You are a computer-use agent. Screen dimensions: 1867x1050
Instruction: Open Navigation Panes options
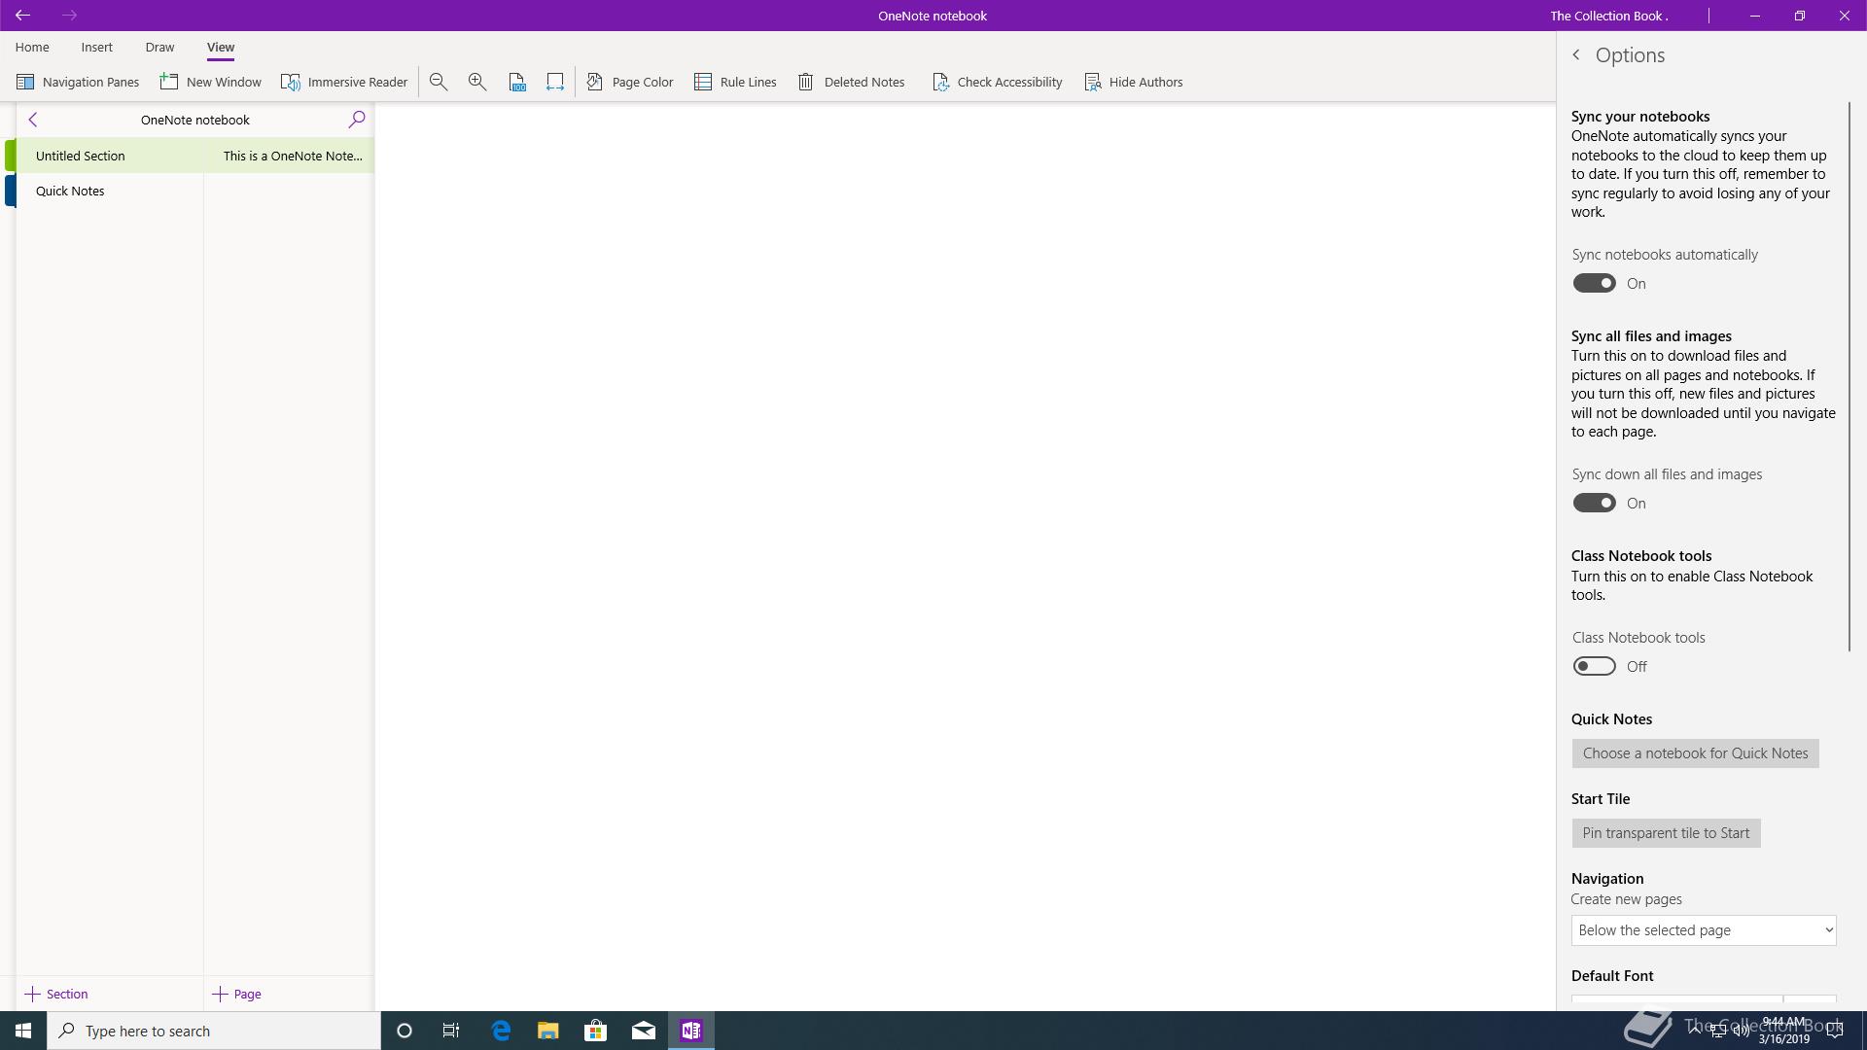click(x=78, y=82)
